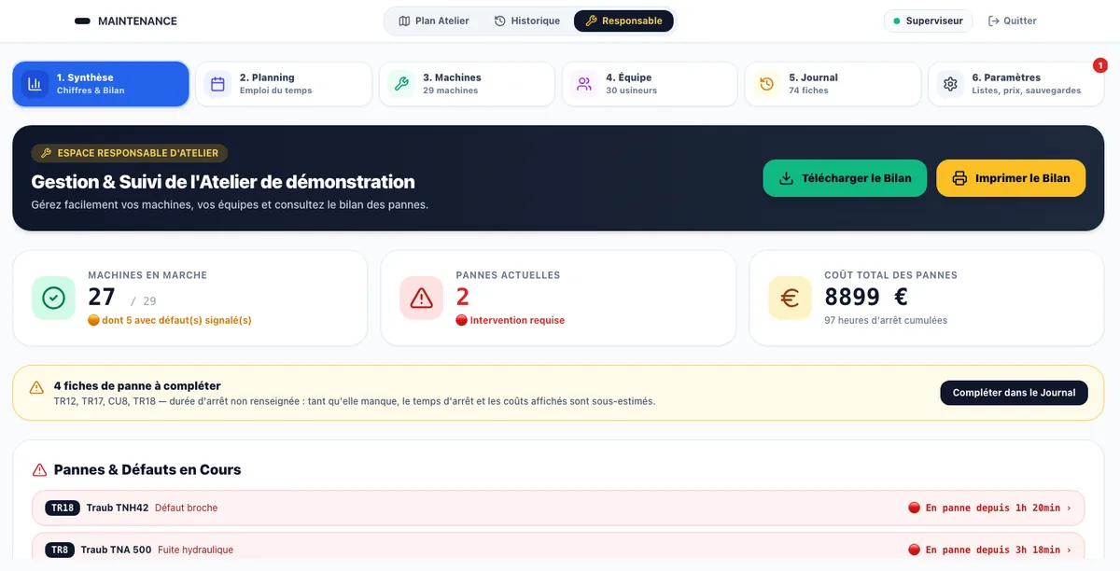This screenshot has height=571, width=1120.
Task: Click the printer icon in Imprimer le Bilan
Action: tap(959, 178)
